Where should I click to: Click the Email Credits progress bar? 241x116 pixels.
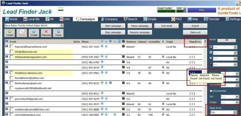185,10
